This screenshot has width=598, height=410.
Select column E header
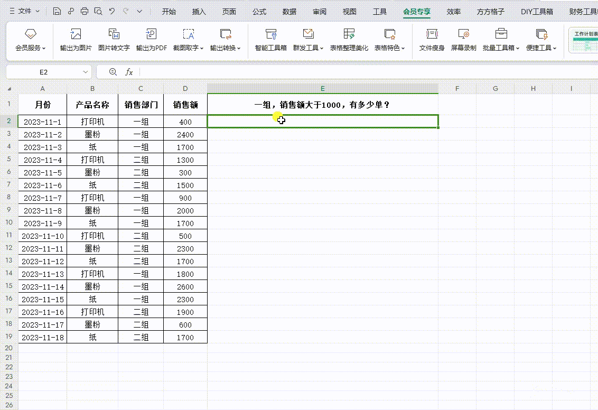click(x=323, y=88)
